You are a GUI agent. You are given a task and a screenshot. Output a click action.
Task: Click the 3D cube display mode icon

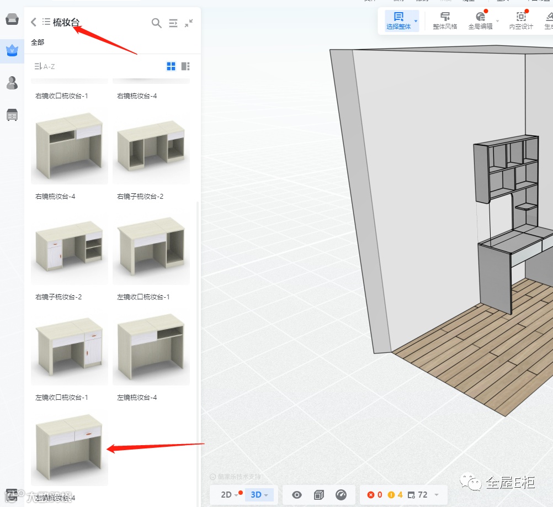319,495
